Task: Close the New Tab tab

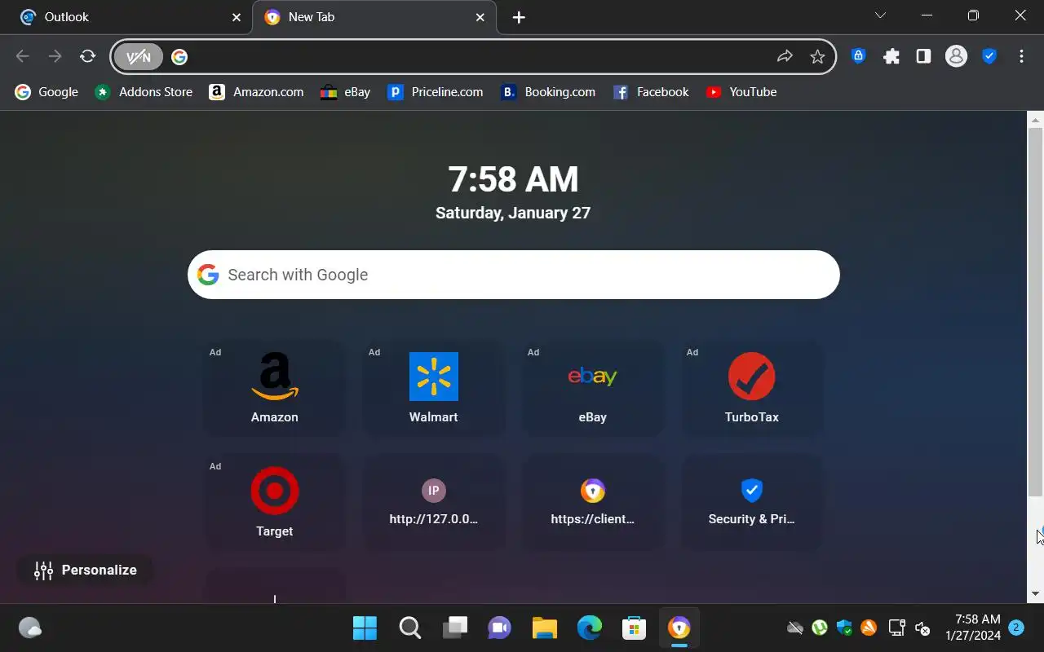Action: pyautogui.click(x=480, y=17)
